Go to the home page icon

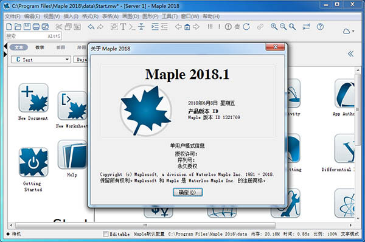point(187,27)
